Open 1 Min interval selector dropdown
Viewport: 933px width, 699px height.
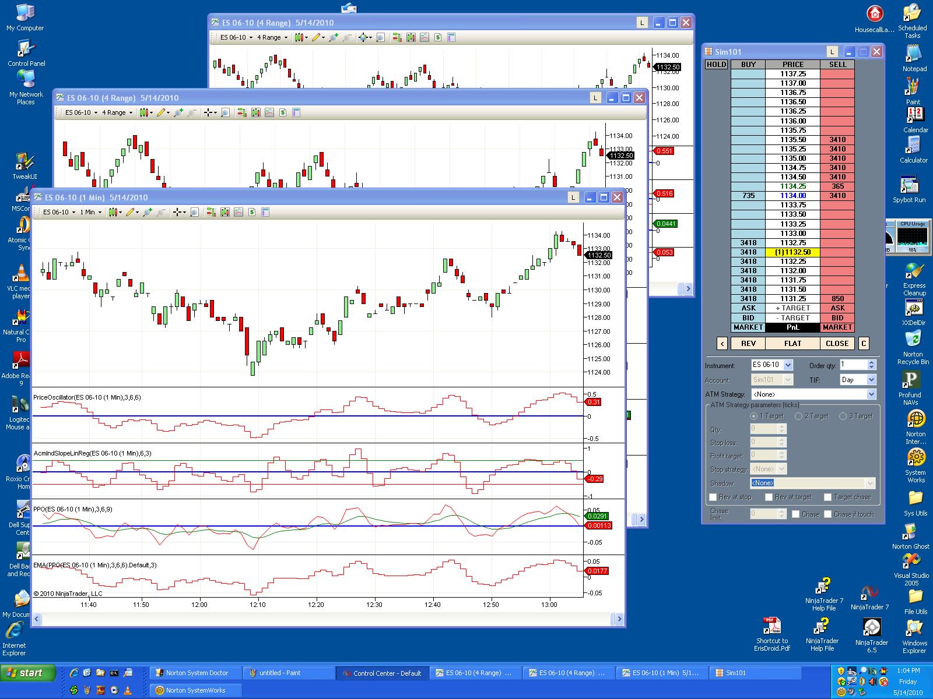point(90,213)
